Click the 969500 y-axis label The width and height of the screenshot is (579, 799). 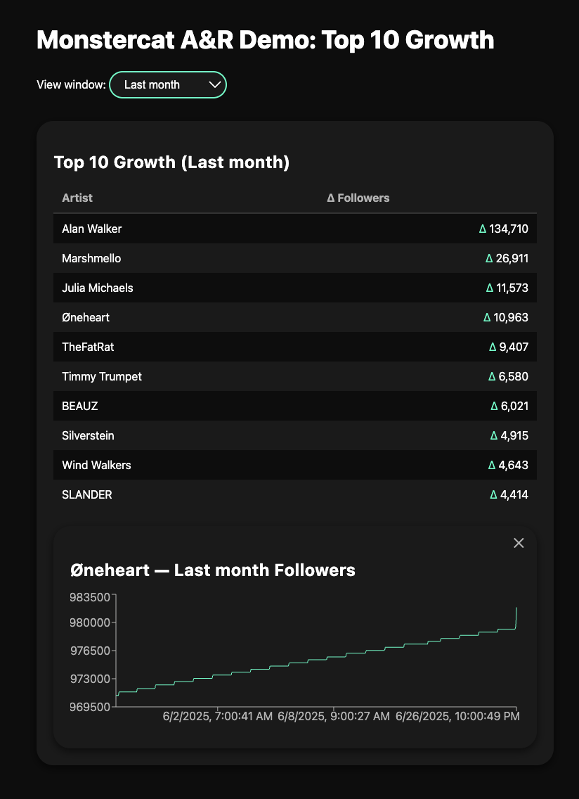90,707
